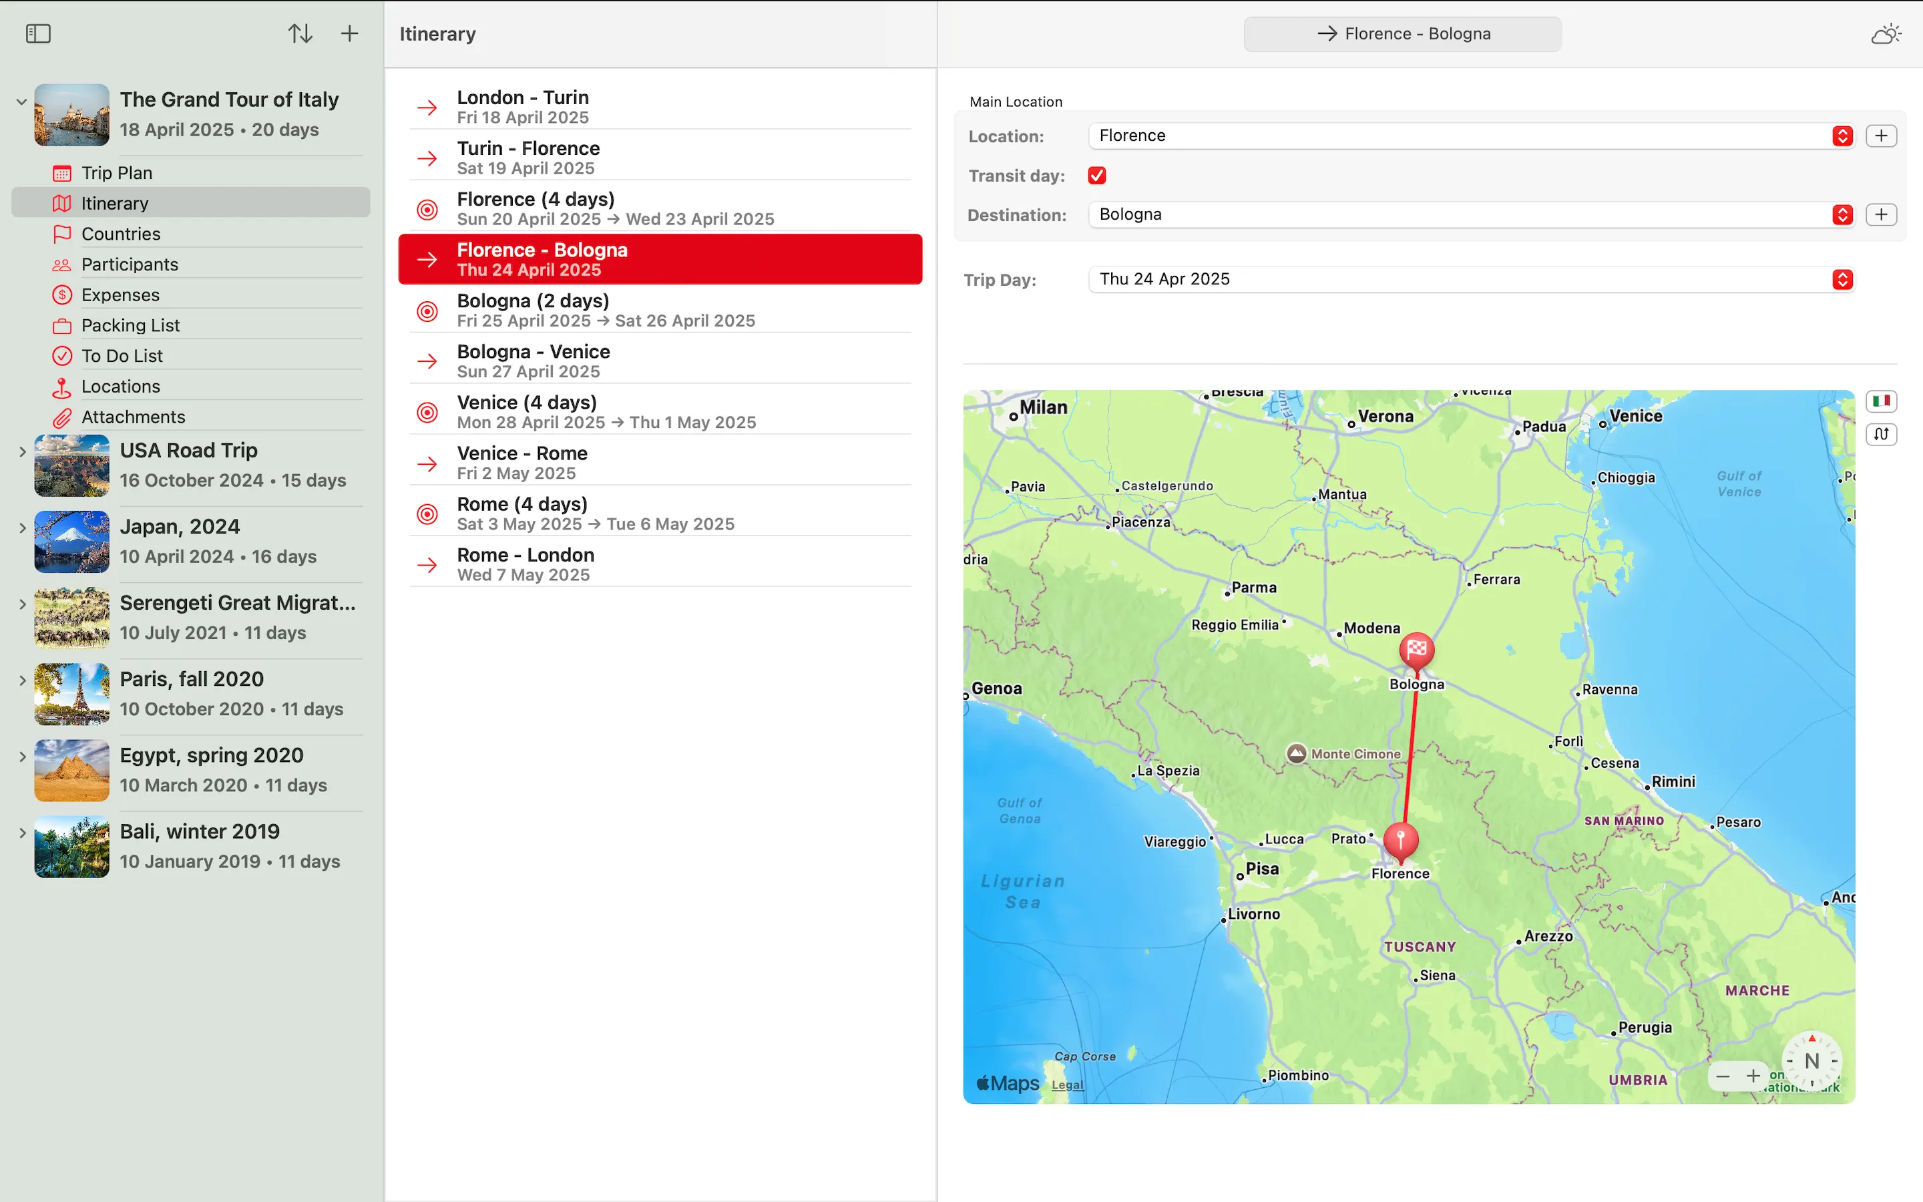Open the Expenses sidebar section
Viewport: 1923px width, 1202px height.
120,295
